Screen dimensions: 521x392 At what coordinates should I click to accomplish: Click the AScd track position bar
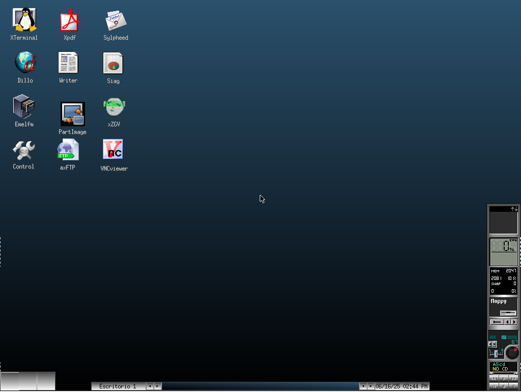(x=504, y=373)
